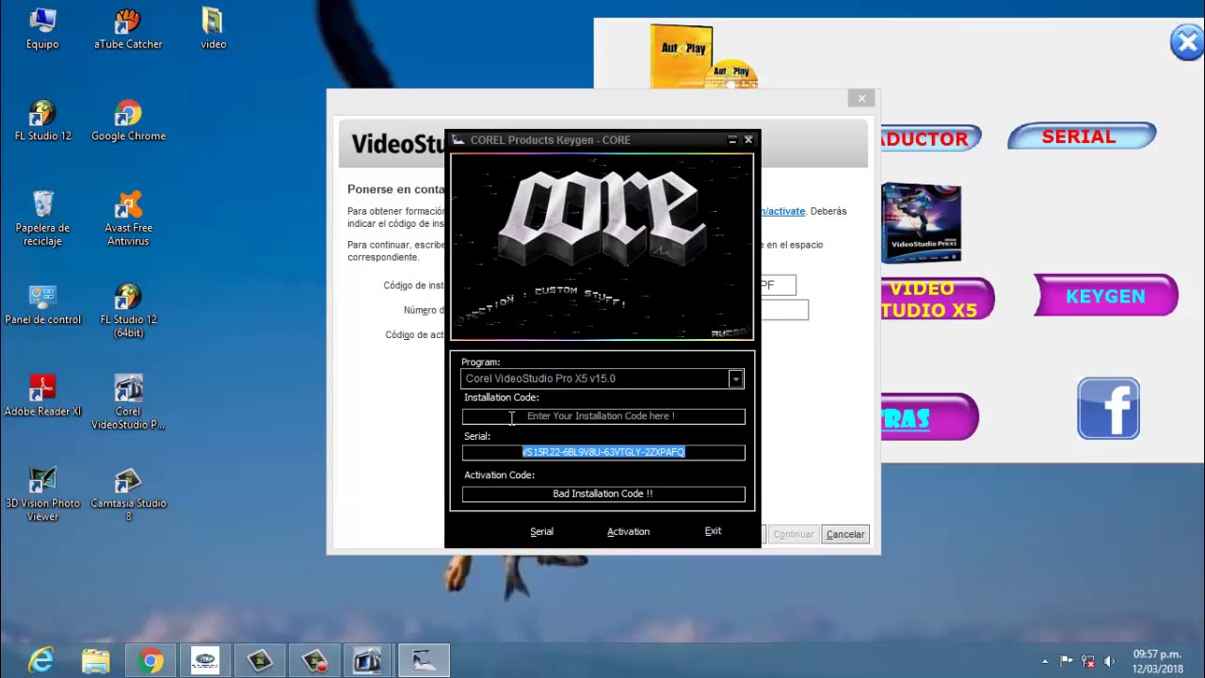Close the COREL Products Keygen window
This screenshot has height=678, width=1205.
[748, 139]
